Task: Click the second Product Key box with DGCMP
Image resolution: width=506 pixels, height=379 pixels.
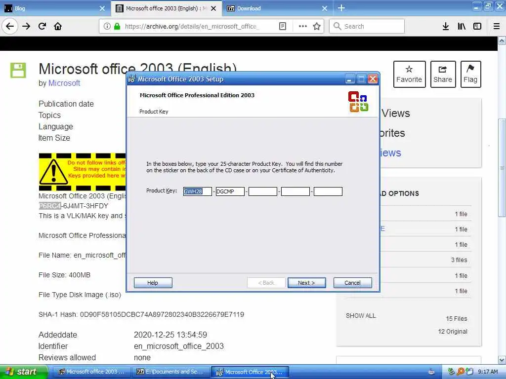Action: 230,191
